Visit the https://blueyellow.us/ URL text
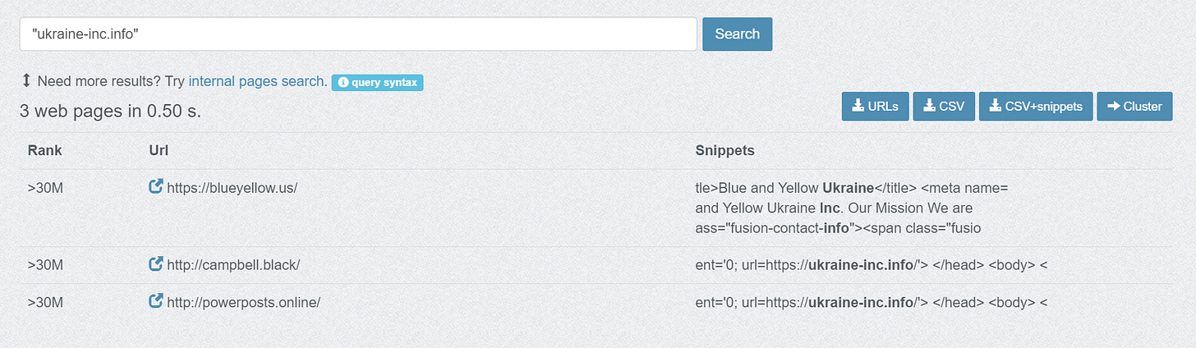Image resolution: width=1196 pixels, height=348 pixels. 232,187
